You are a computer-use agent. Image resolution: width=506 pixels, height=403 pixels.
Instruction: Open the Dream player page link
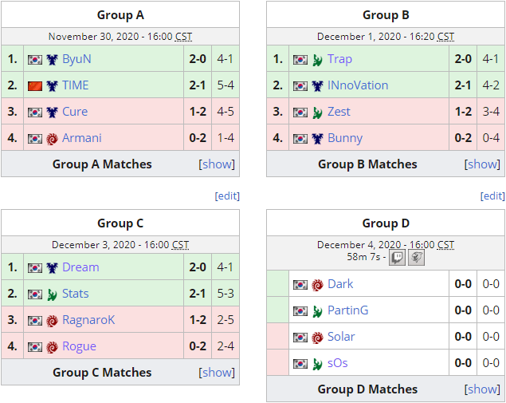[80, 267]
